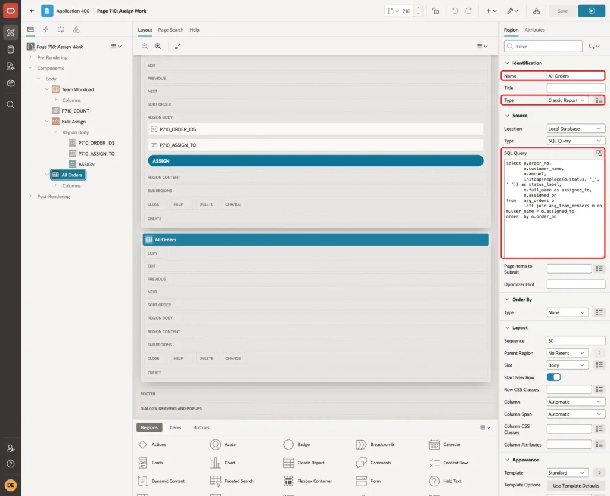Click Application 400 breadcrumb link
This screenshot has height=496, width=610.
point(73,11)
